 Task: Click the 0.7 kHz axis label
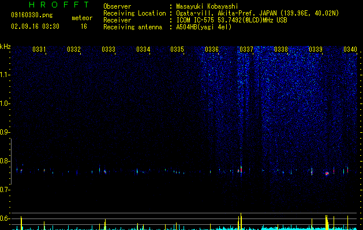point(5,190)
